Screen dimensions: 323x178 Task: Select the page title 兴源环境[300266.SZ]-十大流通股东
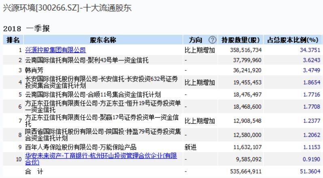pos(67,8)
